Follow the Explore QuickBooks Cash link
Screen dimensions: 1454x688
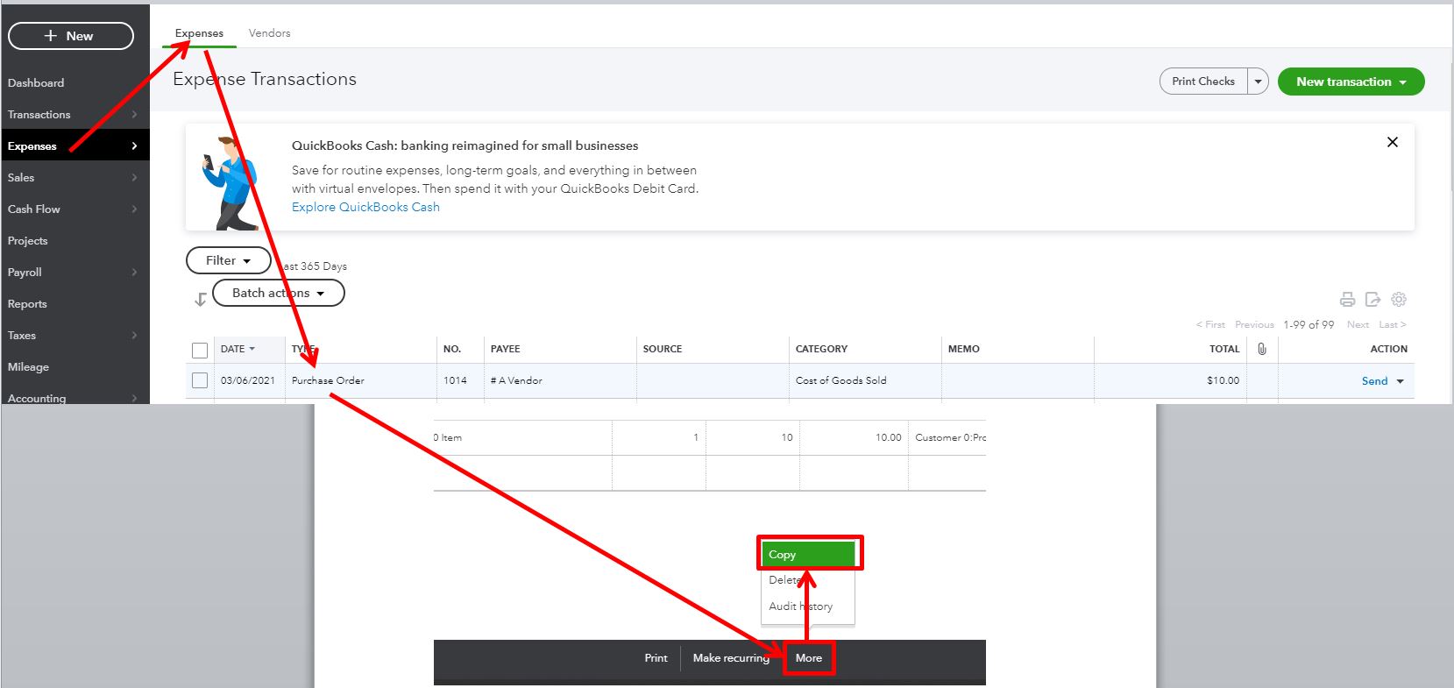pos(365,207)
